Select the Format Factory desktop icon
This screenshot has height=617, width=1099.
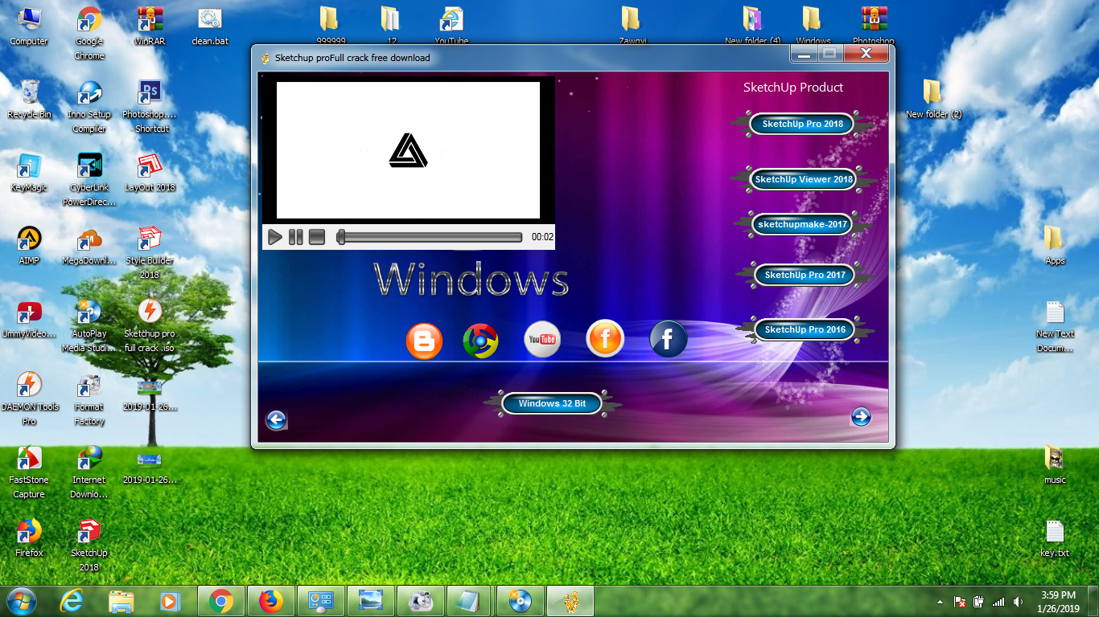[89, 398]
